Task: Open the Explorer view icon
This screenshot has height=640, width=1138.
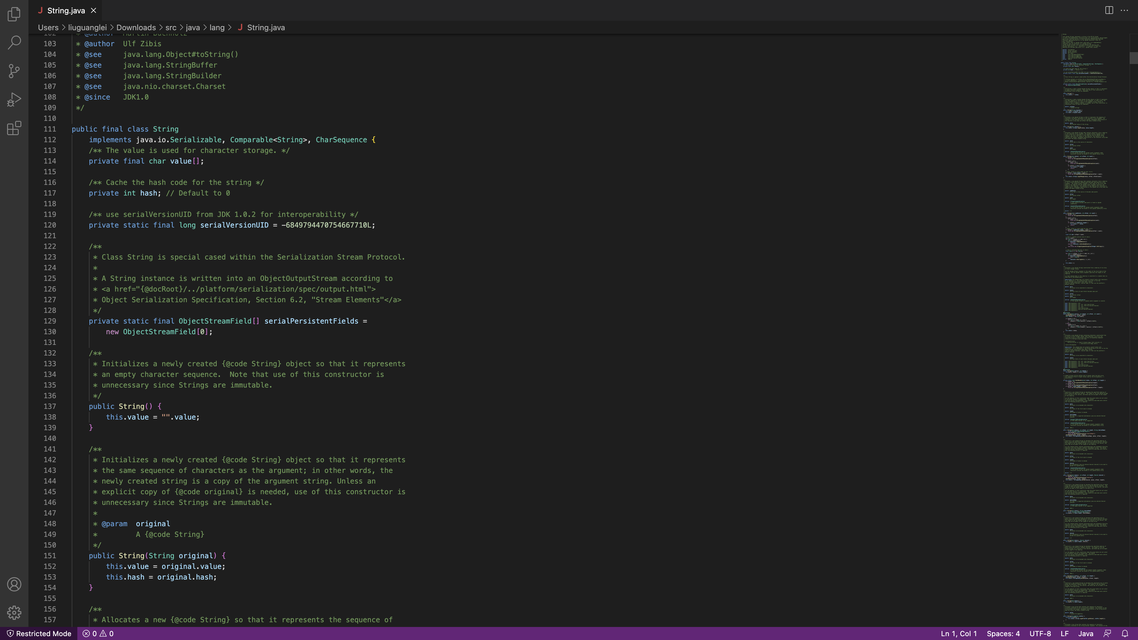Action: [x=14, y=14]
